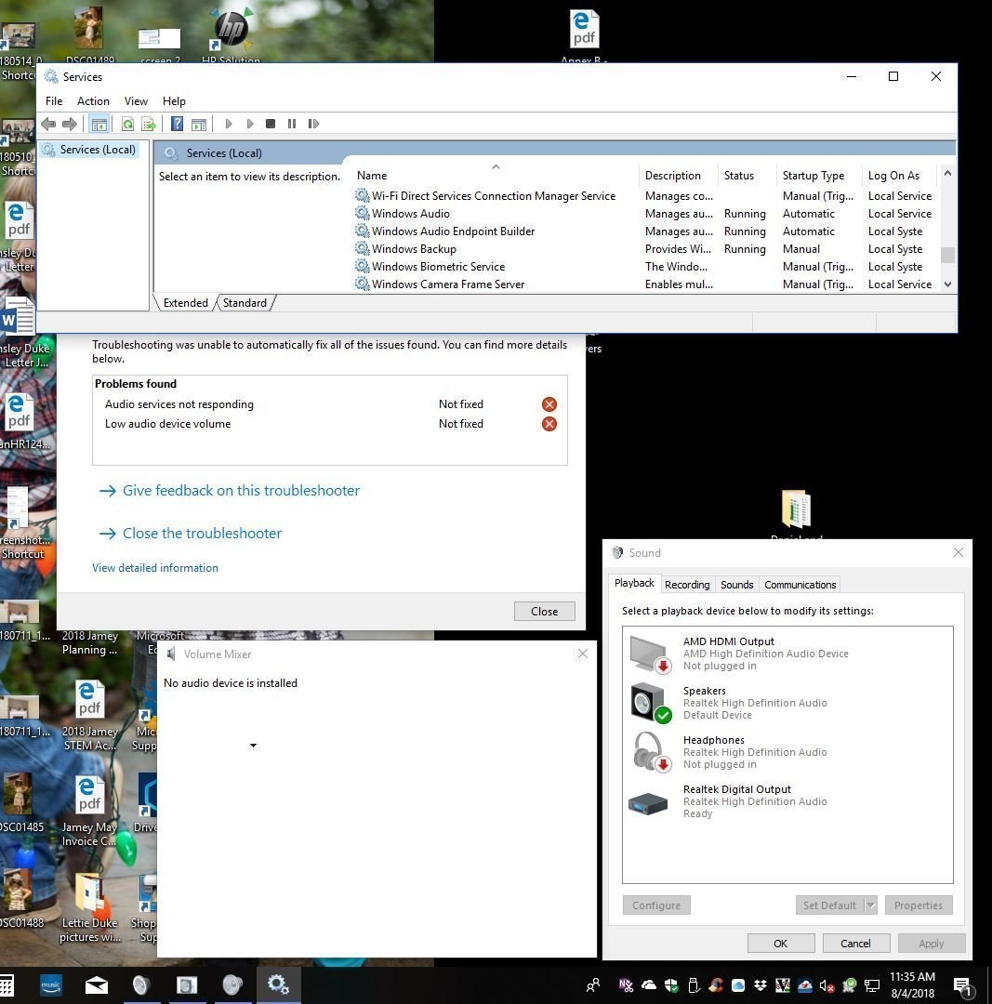Toggle Show/Hide Console Tree toolbar icon

tap(99, 124)
